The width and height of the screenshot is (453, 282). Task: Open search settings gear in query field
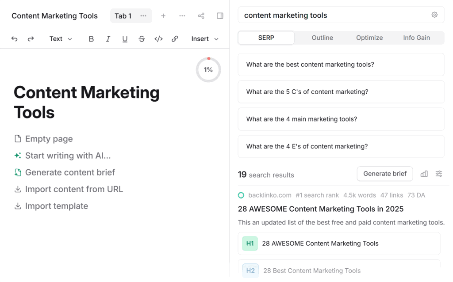pyautogui.click(x=434, y=15)
